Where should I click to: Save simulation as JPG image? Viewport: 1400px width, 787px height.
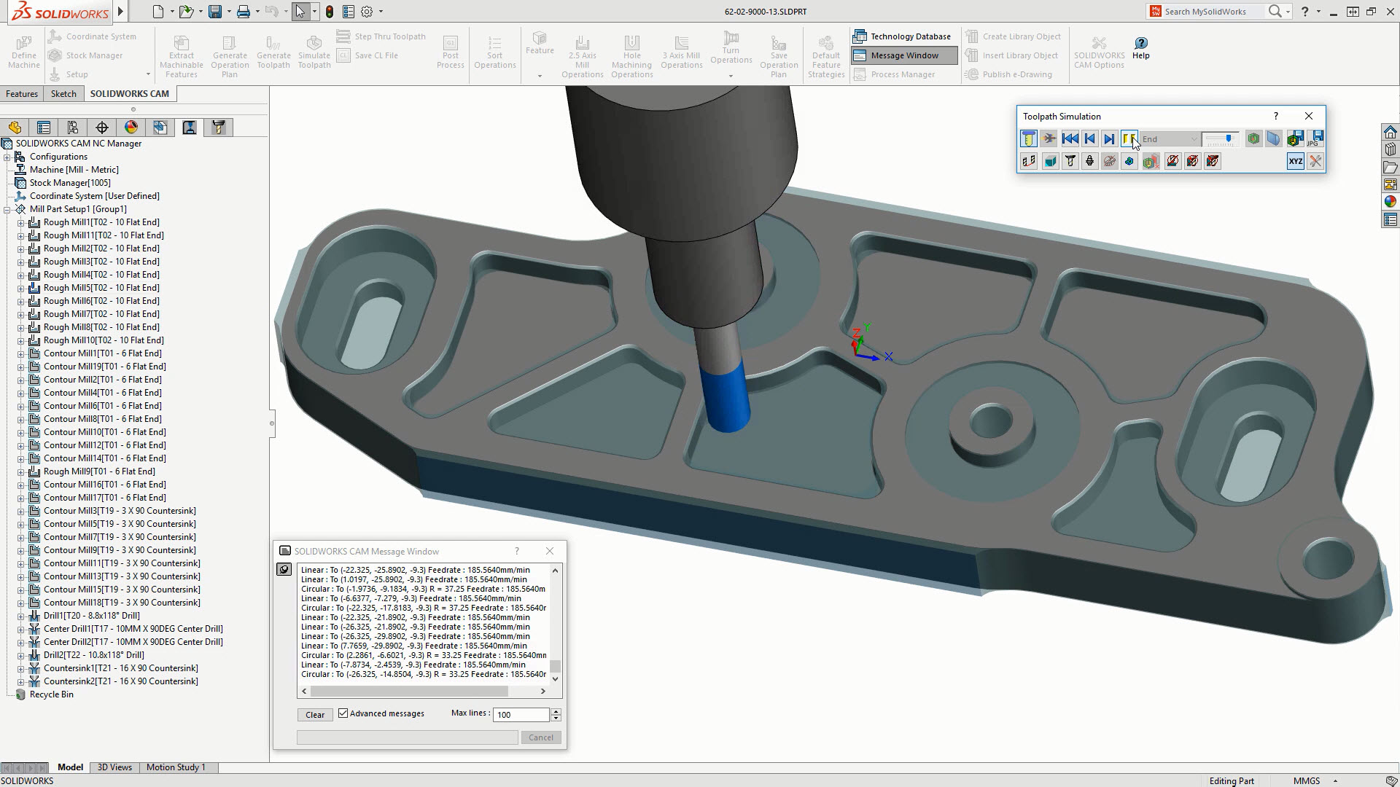click(x=1316, y=139)
